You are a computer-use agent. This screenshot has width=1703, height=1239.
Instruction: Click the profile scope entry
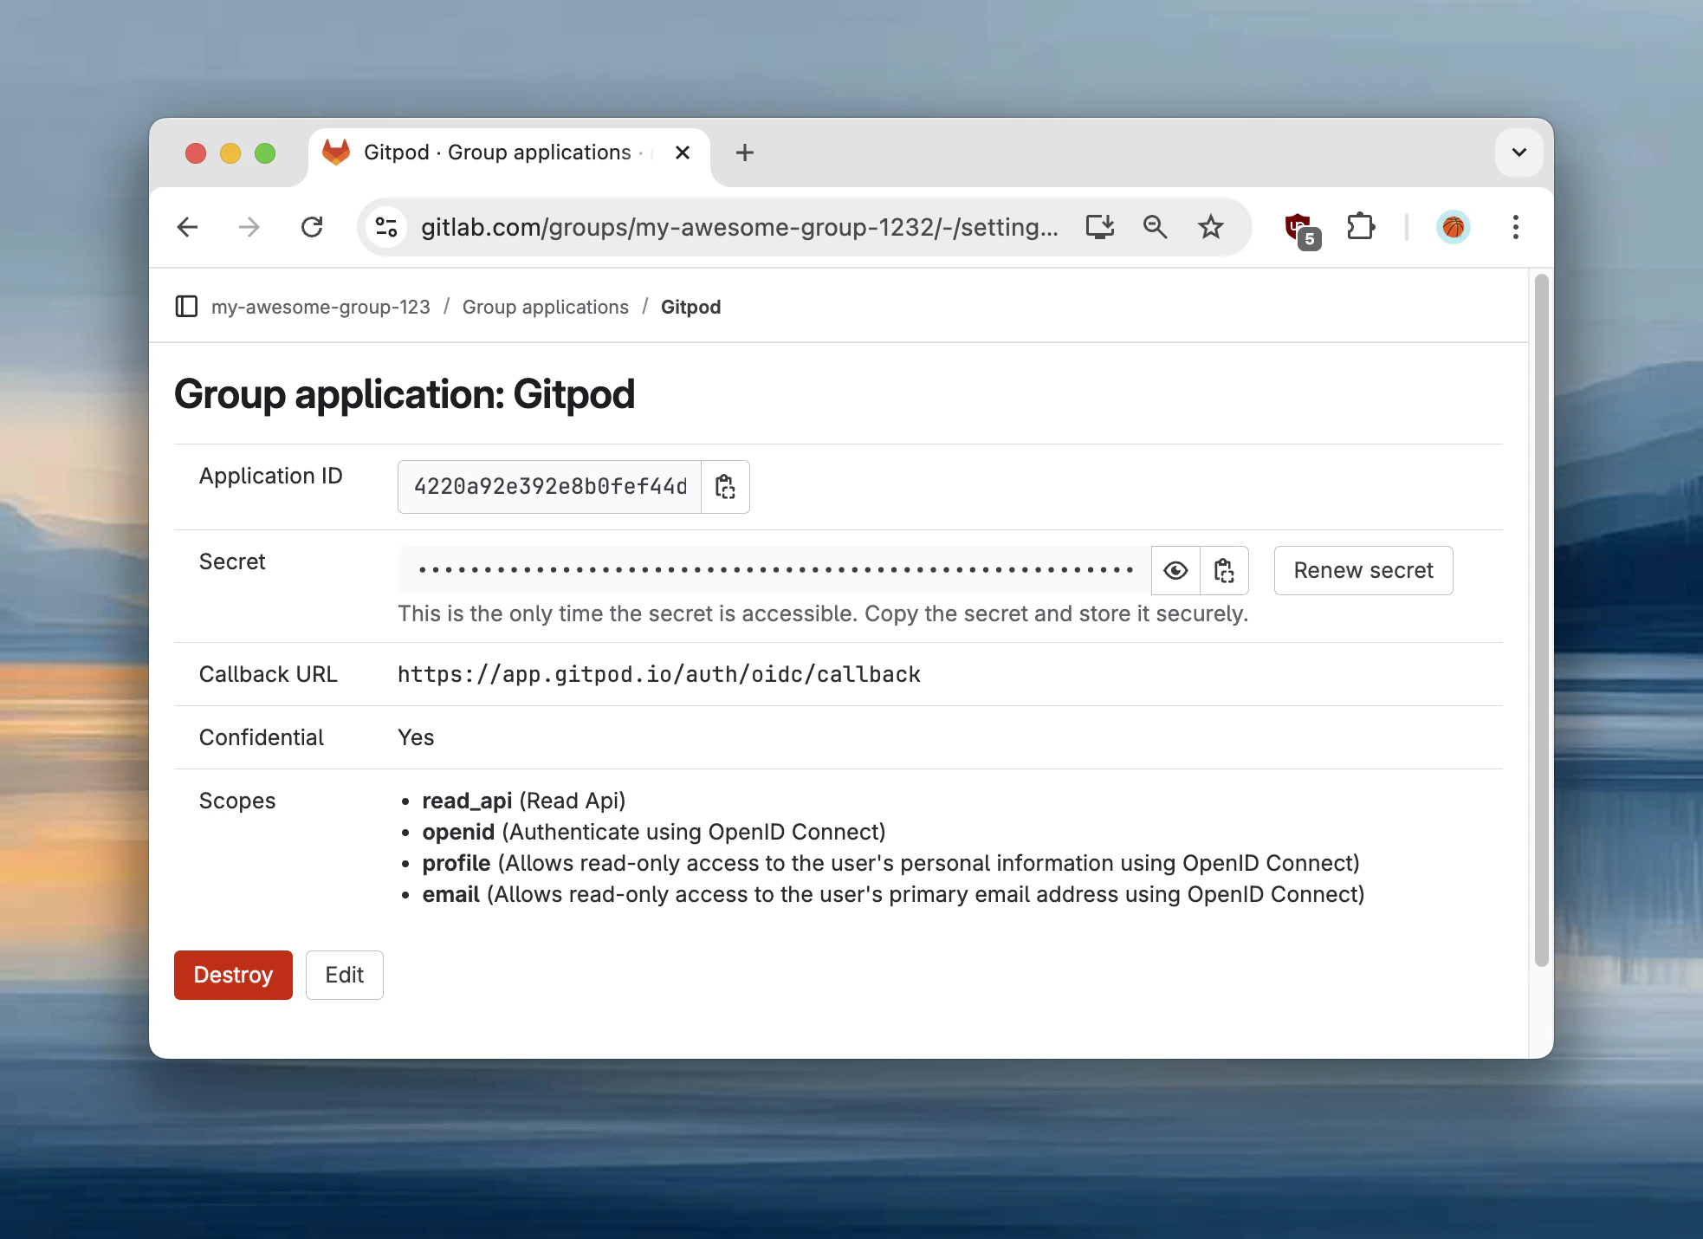tap(890, 863)
